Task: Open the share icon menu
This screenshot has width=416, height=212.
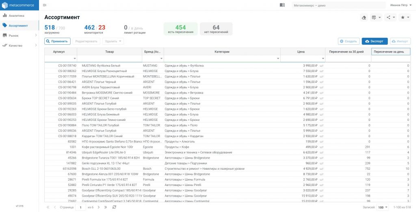Action: pyautogui.click(x=390, y=17)
